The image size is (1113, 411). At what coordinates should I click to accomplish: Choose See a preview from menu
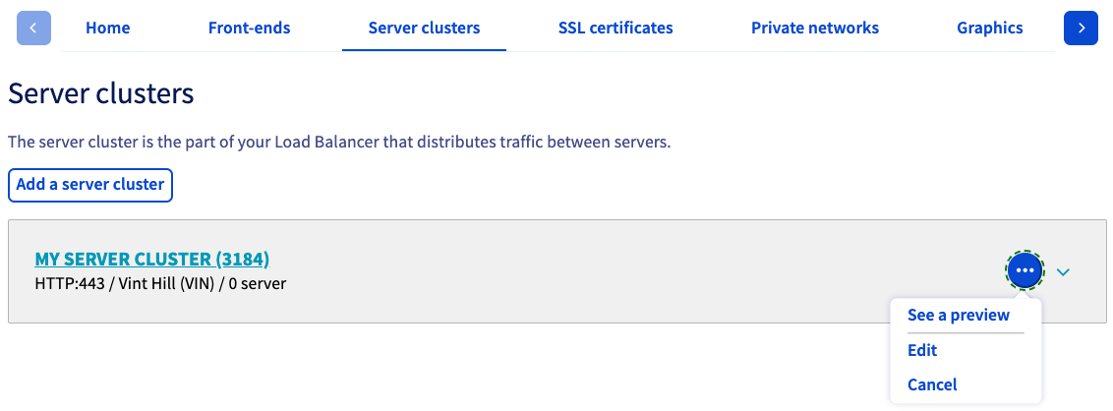pos(959,316)
